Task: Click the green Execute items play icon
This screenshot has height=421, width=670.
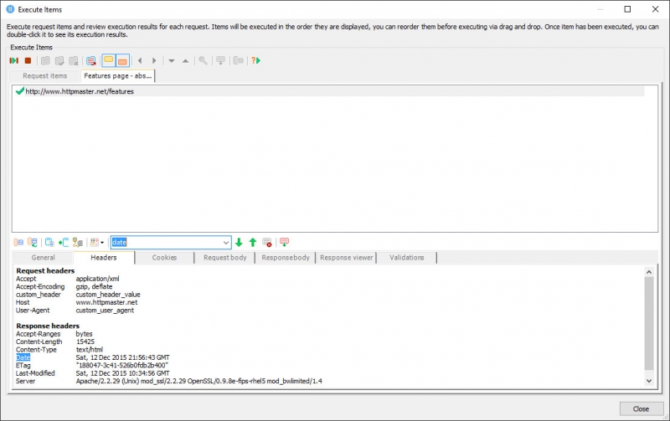Action: pyautogui.click(x=13, y=60)
